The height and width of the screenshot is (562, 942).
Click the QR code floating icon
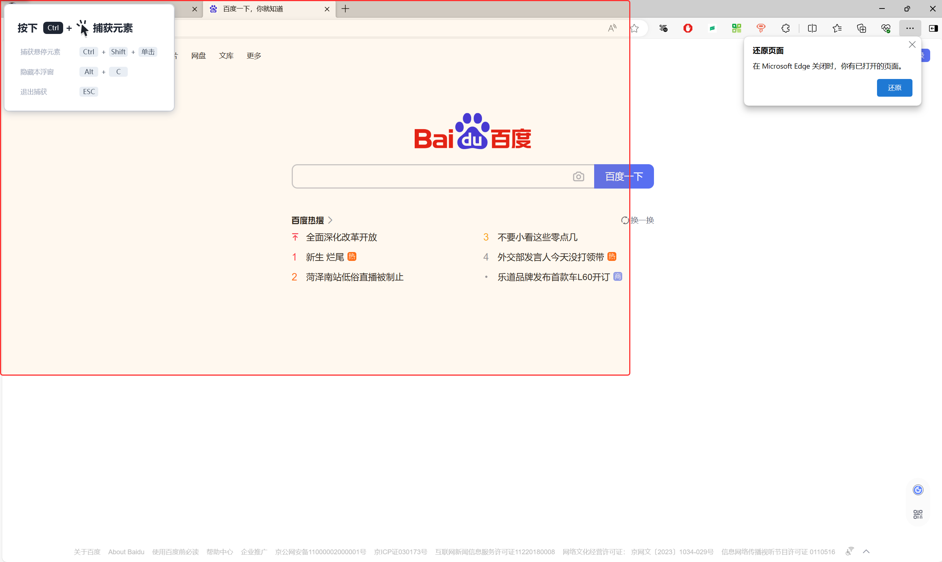coord(917,514)
